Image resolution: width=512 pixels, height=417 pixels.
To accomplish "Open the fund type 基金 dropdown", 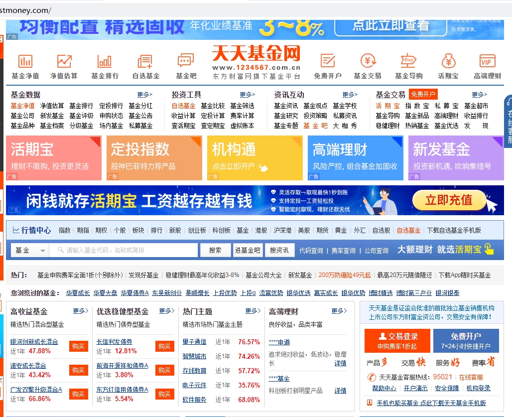I will [30, 250].
